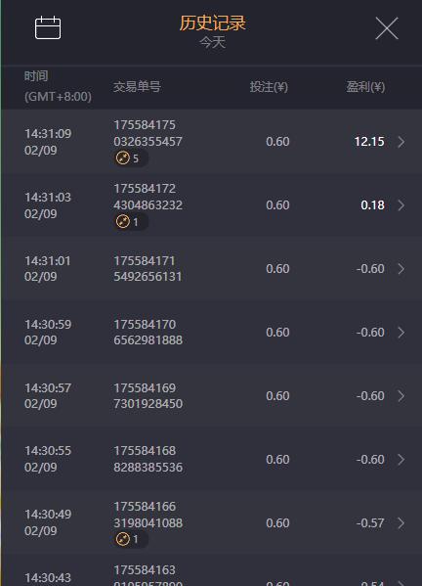
Task: Close the history records panel
Action: (387, 28)
